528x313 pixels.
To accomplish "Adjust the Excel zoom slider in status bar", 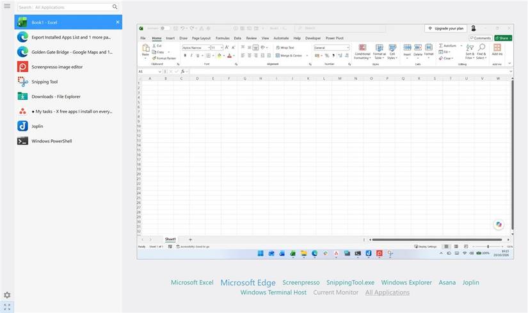I will (x=488, y=247).
